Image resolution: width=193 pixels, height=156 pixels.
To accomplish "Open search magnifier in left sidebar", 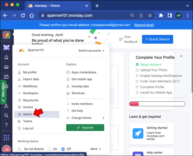I will click(6, 115).
